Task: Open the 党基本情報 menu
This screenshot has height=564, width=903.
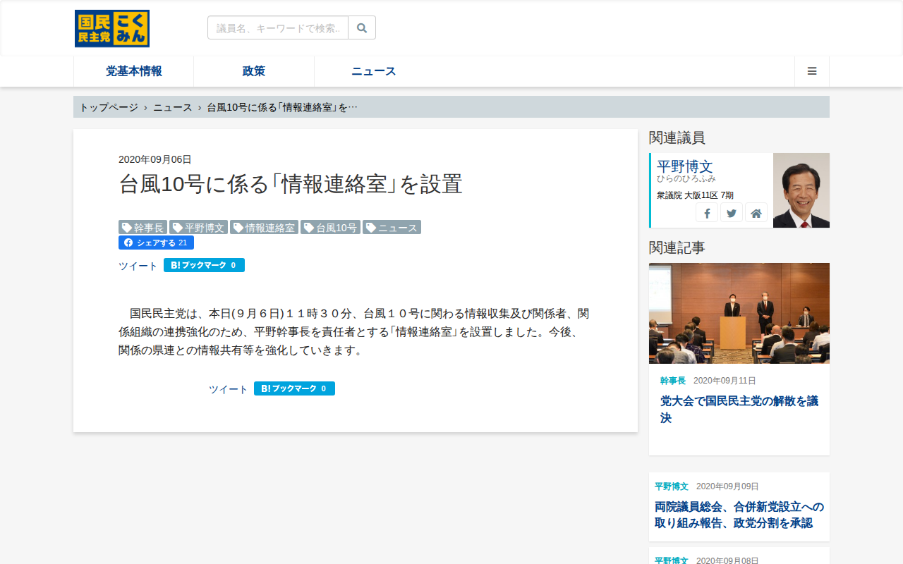Action: pyautogui.click(x=134, y=71)
